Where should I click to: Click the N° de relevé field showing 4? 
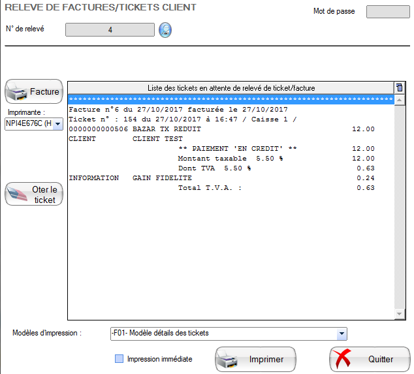110,29
